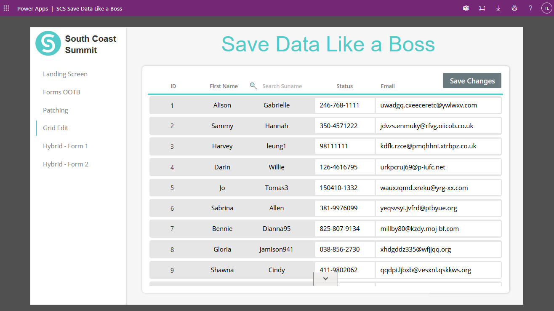The height and width of the screenshot is (311, 554).
Task: Click the Power Apps title link
Action: pyautogui.click(x=32, y=8)
